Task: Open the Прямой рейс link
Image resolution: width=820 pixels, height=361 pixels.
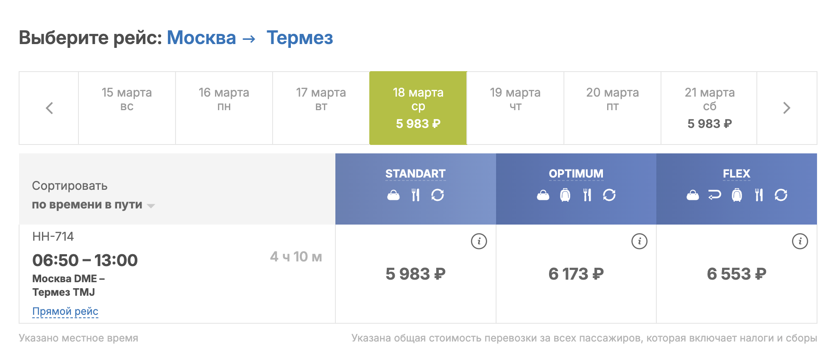Action: [65, 311]
